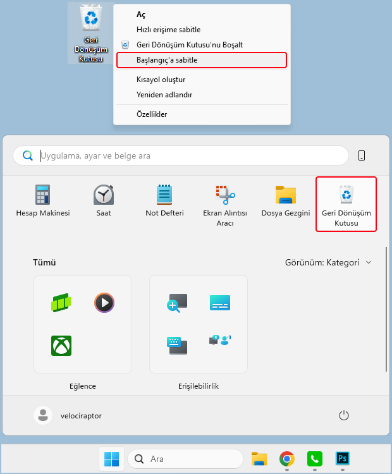The height and width of the screenshot is (474, 392).
Task: Select Hızlı erişime sabitle
Action: tap(202, 30)
